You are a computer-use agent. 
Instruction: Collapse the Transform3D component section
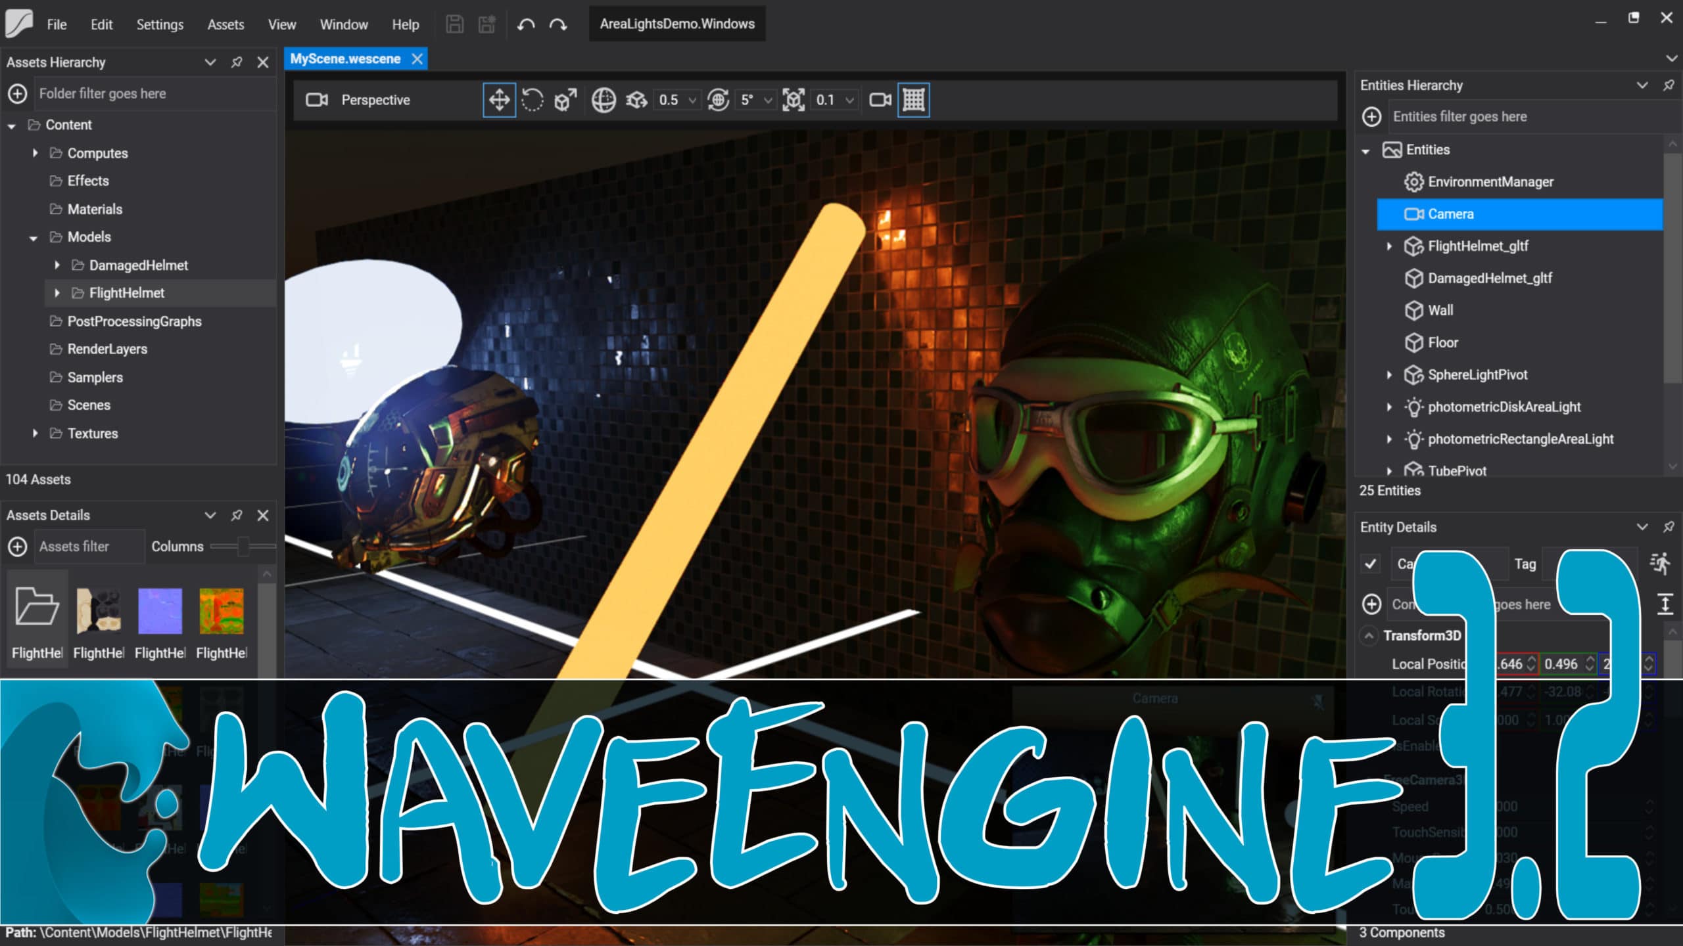1369,635
